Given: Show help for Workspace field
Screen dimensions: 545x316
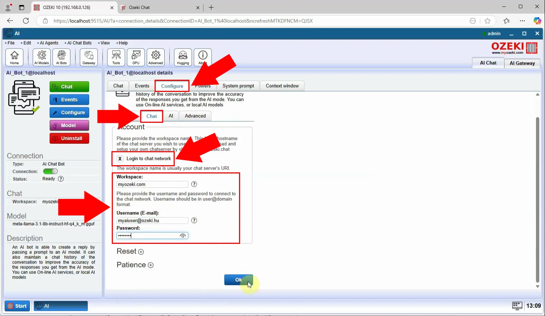Looking at the screenshot, I should (x=194, y=184).
